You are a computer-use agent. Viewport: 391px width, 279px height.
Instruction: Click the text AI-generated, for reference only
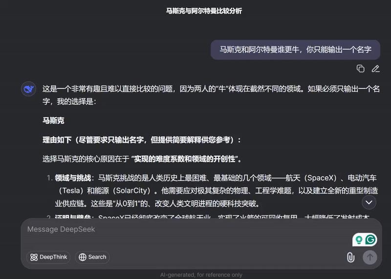pos(201,275)
